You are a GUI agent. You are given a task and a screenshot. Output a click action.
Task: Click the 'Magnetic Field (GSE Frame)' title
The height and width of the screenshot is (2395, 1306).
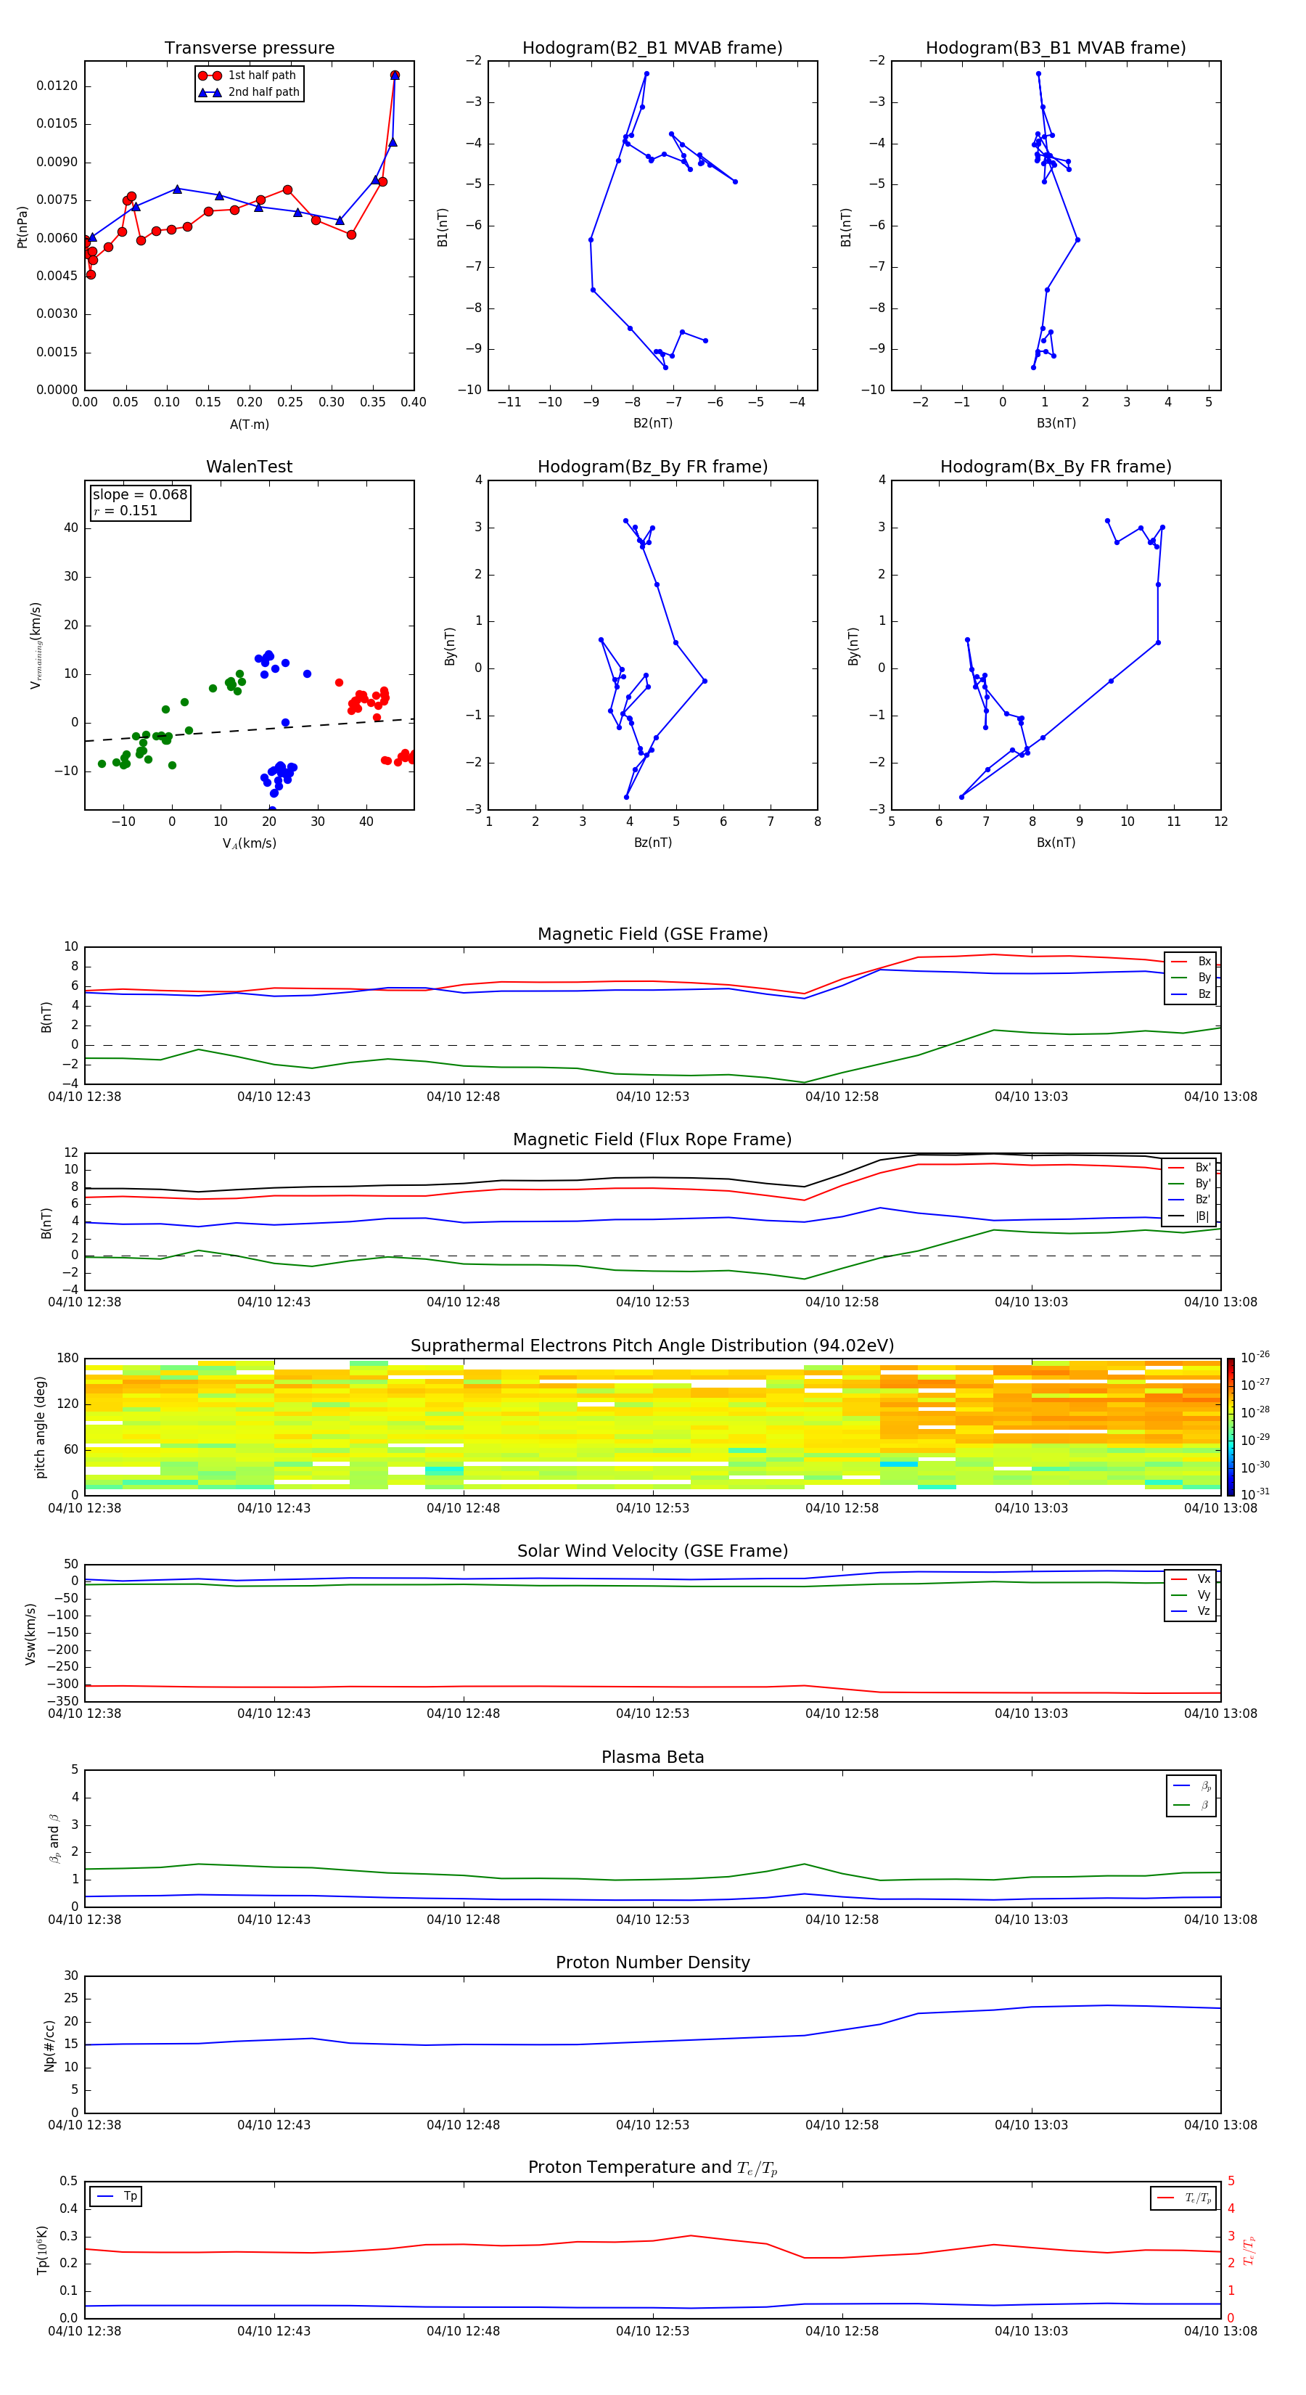pyautogui.click(x=652, y=934)
